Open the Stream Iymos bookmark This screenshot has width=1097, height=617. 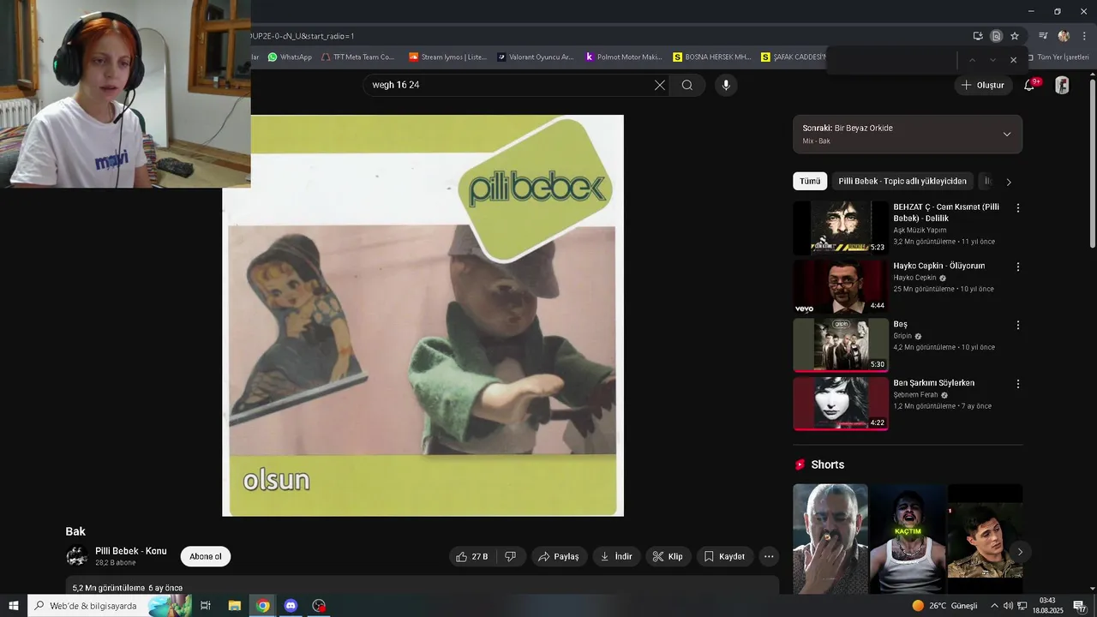[x=447, y=57]
